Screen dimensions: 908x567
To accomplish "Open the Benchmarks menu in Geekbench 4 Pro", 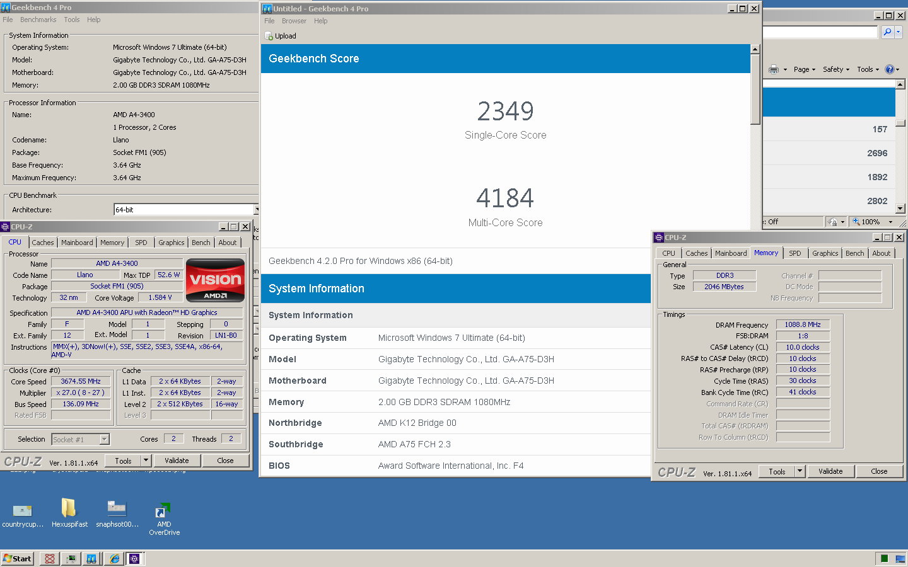I will coord(38,20).
